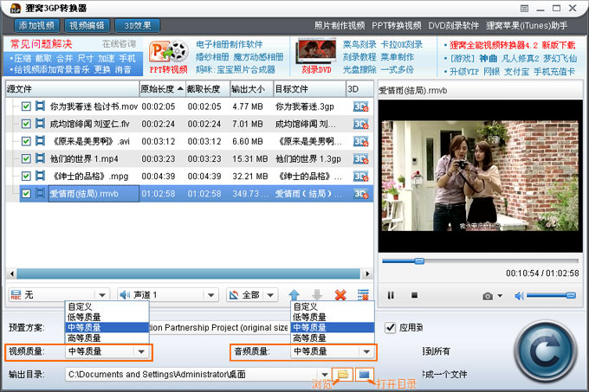Image resolution: width=589 pixels, height=392 pixels.
Task: Toggle 3D icon for 他们的世界 row
Action: point(360,159)
